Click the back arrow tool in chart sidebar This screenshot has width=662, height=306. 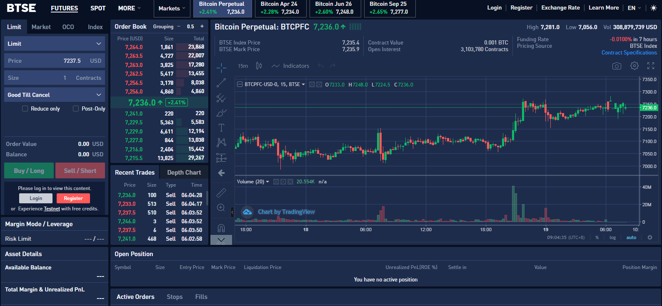(x=221, y=173)
